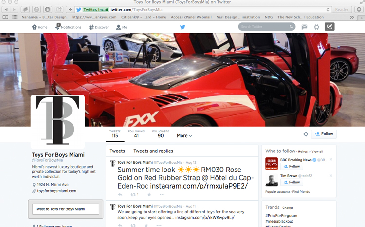
Task: Go forward with the Safari forward arrow
Action: coord(14,10)
